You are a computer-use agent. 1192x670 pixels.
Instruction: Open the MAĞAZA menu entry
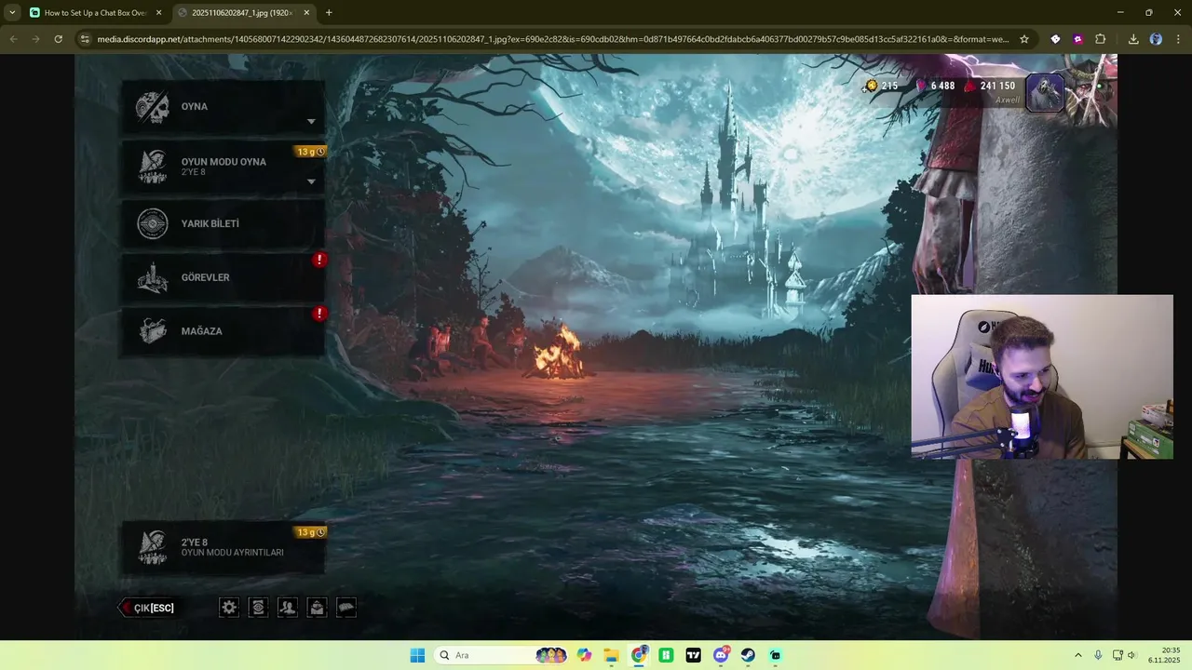[223, 331]
